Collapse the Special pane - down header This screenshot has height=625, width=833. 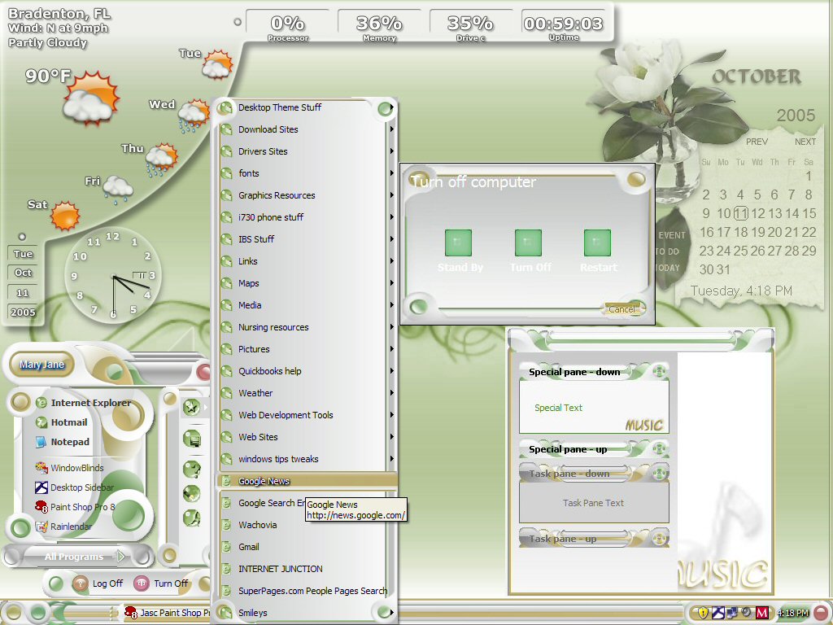click(659, 371)
